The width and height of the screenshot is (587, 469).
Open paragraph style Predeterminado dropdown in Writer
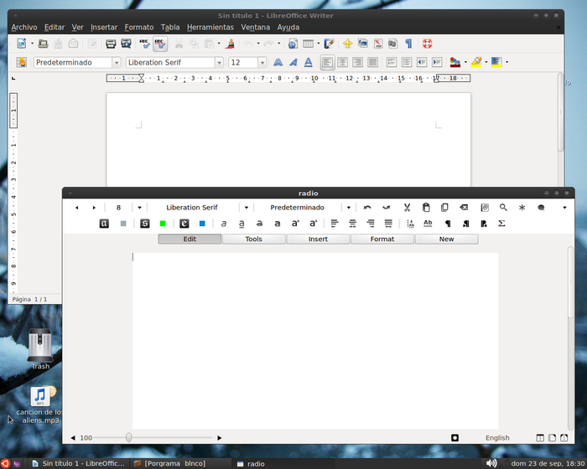pos(117,62)
